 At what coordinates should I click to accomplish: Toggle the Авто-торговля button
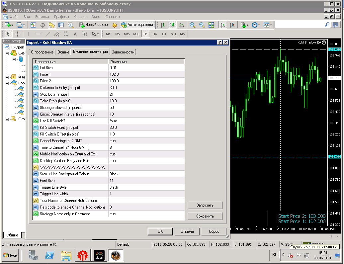(x=137, y=25)
